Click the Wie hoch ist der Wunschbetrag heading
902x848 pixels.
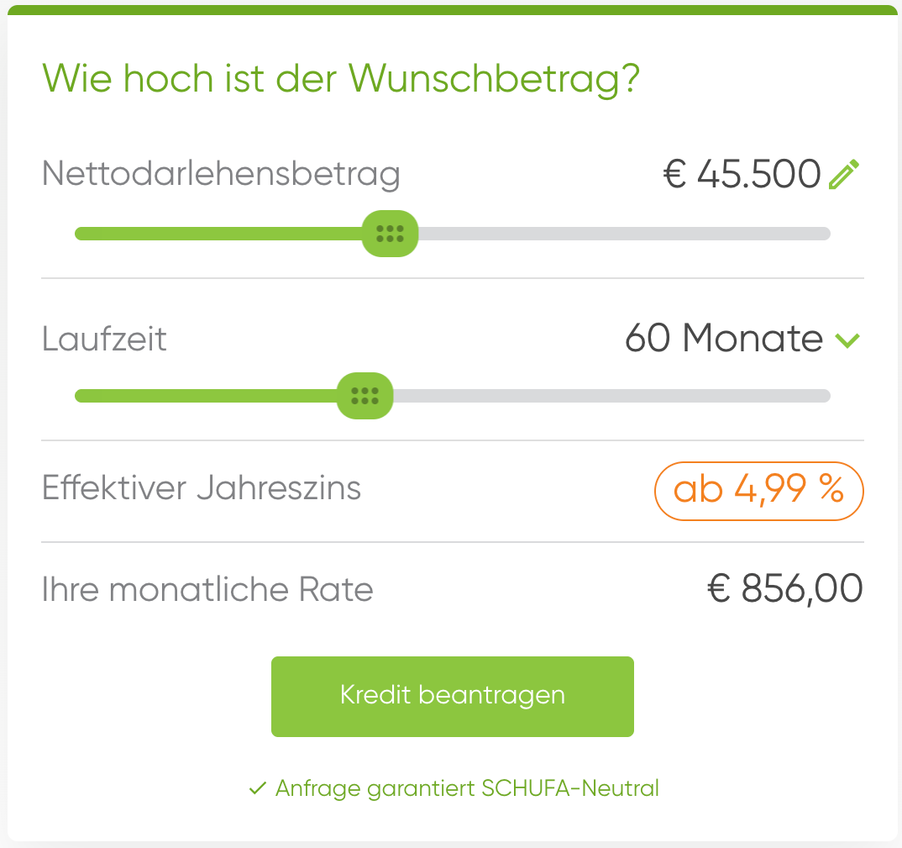point(341,79)
